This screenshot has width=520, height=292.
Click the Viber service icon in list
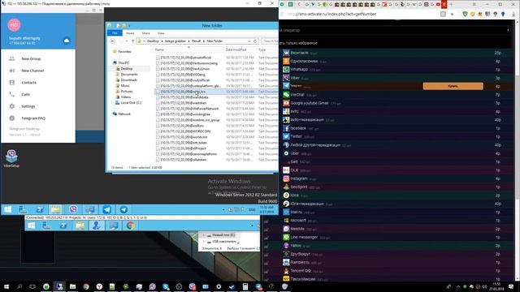[286, 78]
